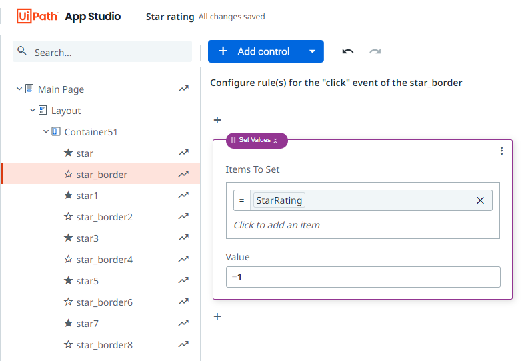Click the Value input field
The width and height of the screenshot is (526, 361).
(363, 277)
